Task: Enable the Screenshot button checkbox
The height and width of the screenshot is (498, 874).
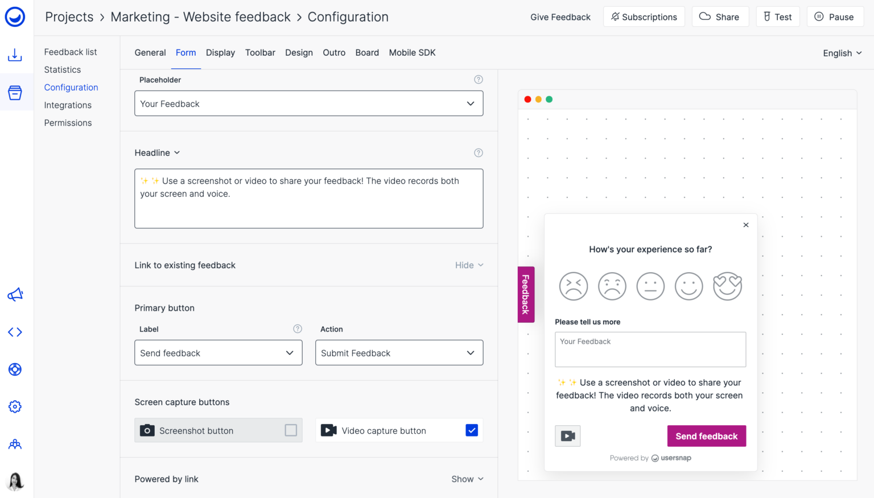Action: pyautogui.click(x=291, y=430)
